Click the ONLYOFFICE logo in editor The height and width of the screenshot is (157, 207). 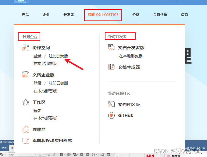point(7,142)
